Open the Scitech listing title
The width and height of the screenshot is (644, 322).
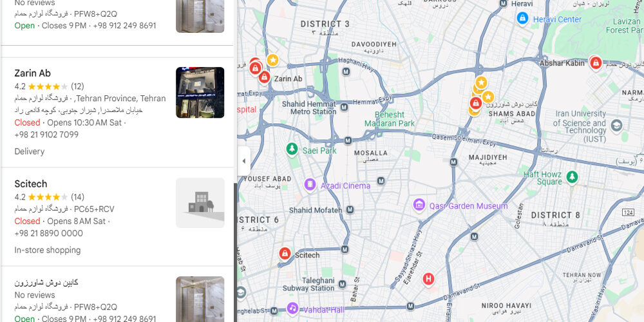[x=31, y=184]
